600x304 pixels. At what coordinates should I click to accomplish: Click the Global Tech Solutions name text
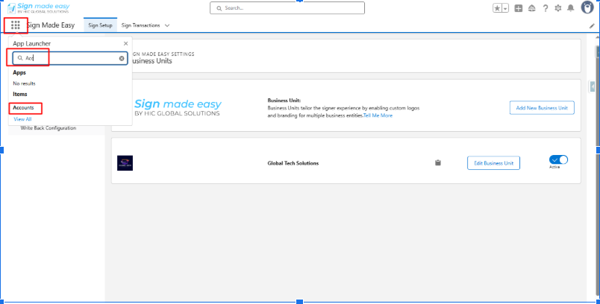click(x=293, y=163)
